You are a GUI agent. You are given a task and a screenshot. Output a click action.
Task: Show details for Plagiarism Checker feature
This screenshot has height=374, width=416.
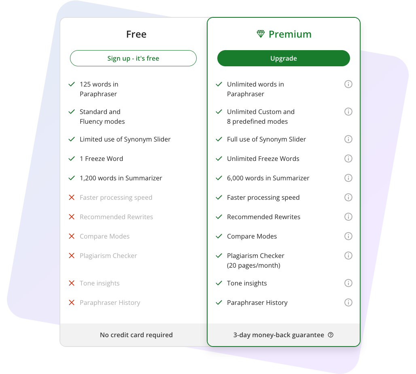click(x=348, y=256)
